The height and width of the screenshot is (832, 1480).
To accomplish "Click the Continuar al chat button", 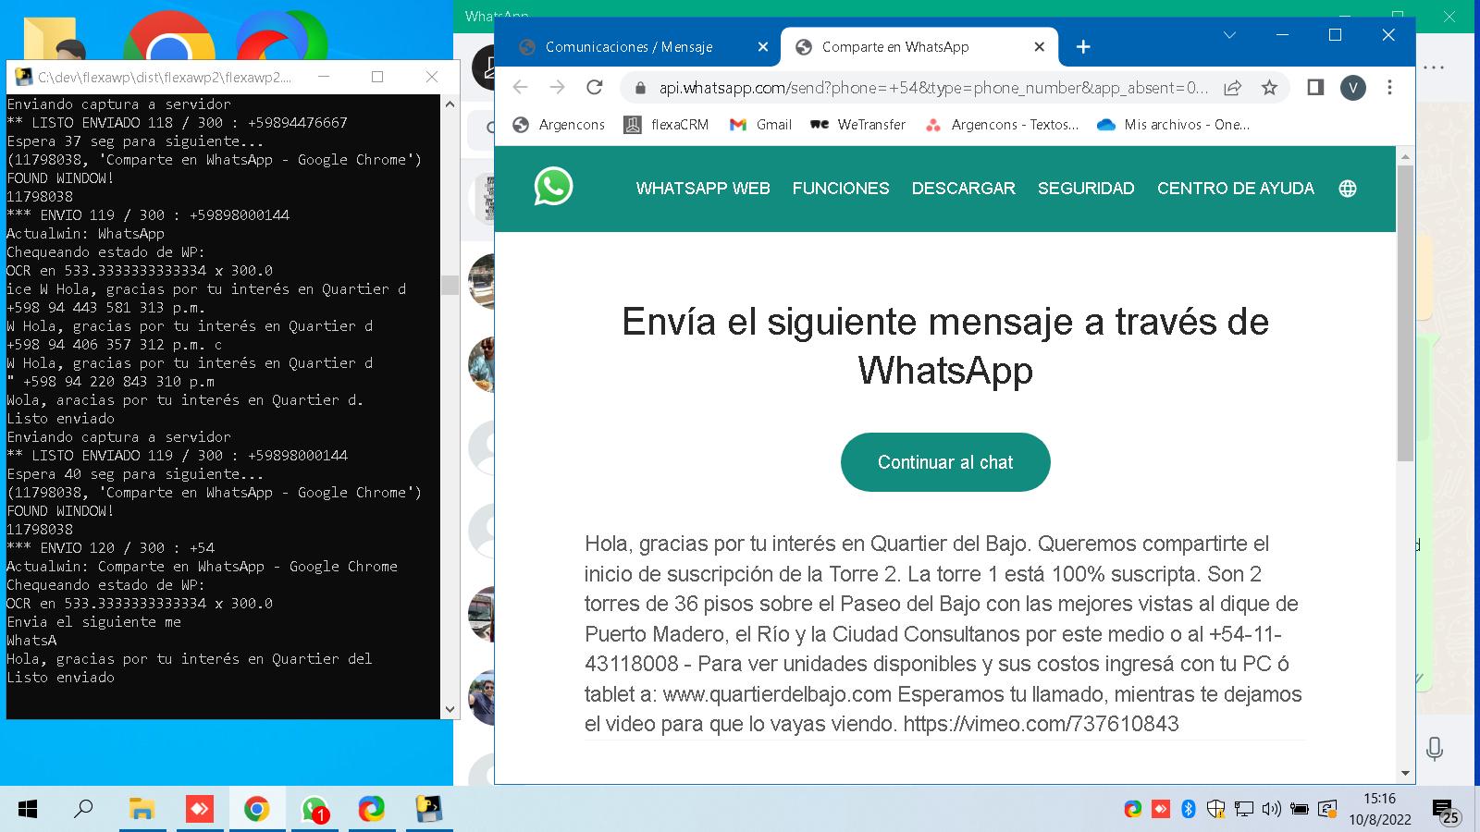I will coord(945,462).
